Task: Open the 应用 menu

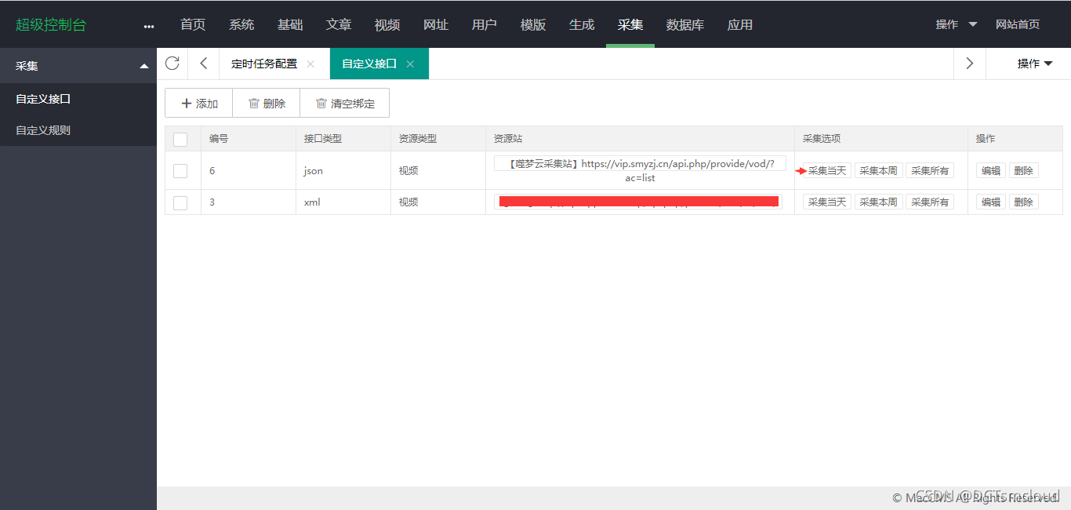Action: [x=740, y=24]
